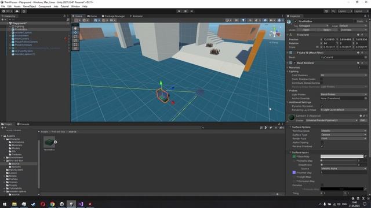
Task: Select the Move tool in the scene overlay
Action: (x=75, y=32)
